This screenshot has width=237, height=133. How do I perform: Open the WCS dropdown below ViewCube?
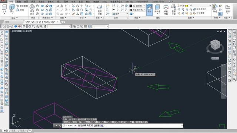click(215, 58)
